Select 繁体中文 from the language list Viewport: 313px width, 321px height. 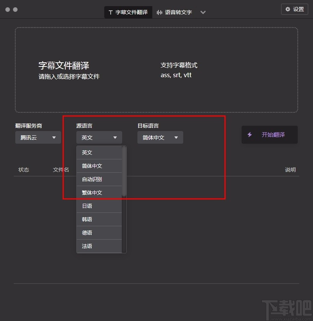click(x=99, y=193)
